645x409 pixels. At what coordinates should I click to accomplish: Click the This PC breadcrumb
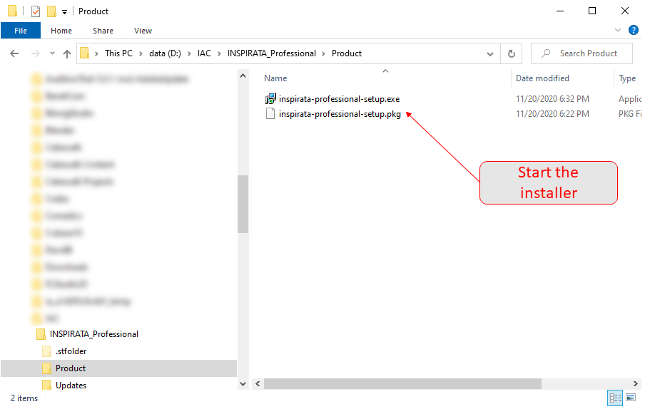[118, 53]
